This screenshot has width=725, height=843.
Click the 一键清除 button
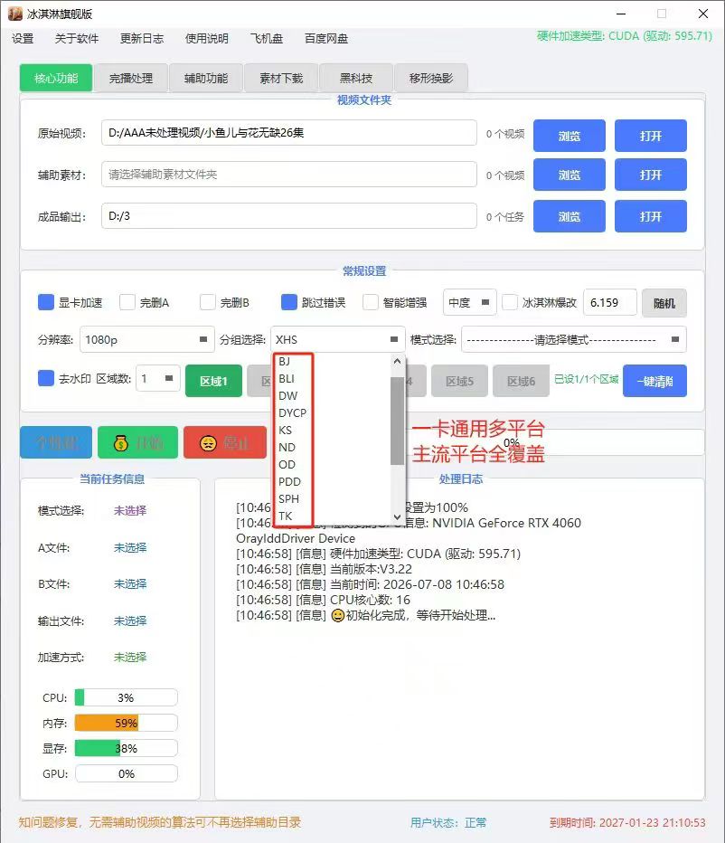pyautogui.click(x=654, y=381)
